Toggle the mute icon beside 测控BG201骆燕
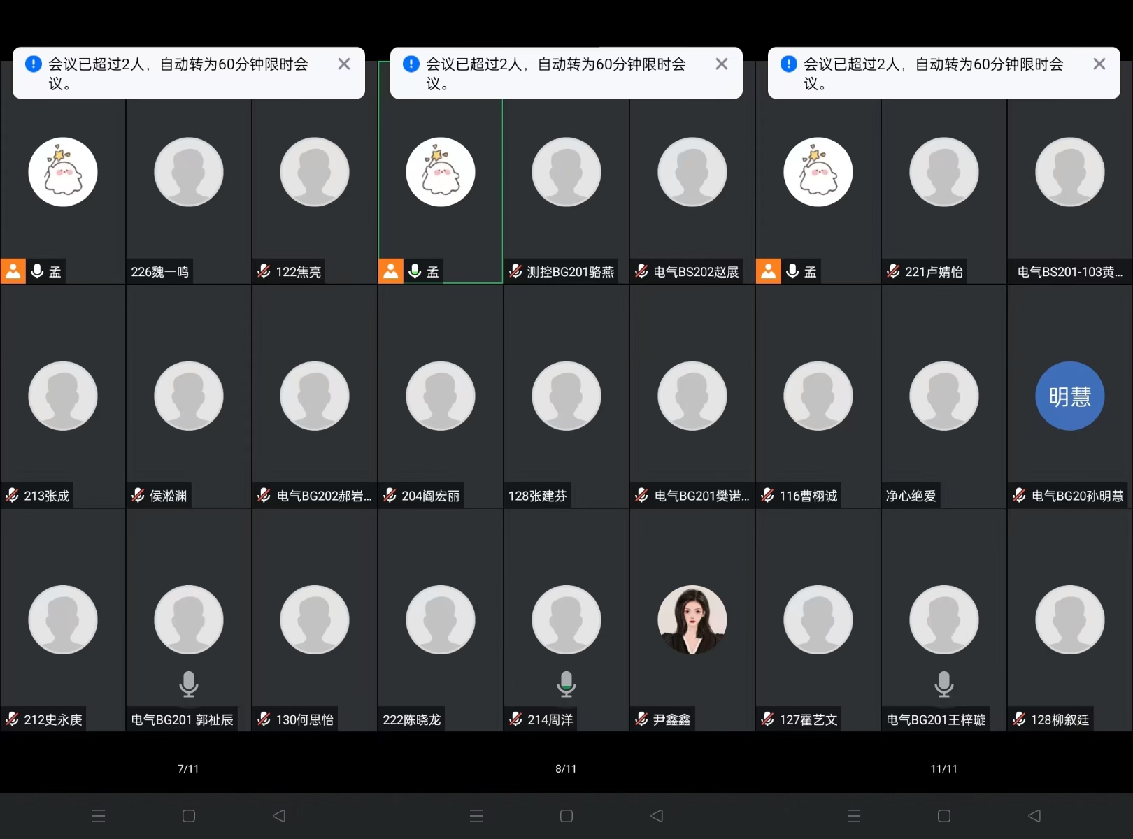Screen dimensions: 1133x839 515,271
